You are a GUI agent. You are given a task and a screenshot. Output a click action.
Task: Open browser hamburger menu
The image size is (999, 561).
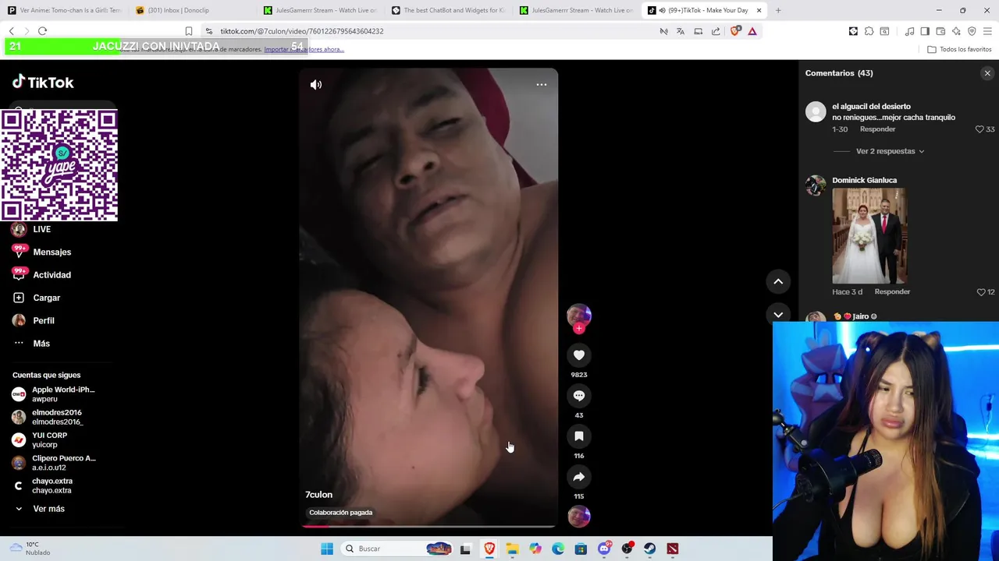pos(987,31)
